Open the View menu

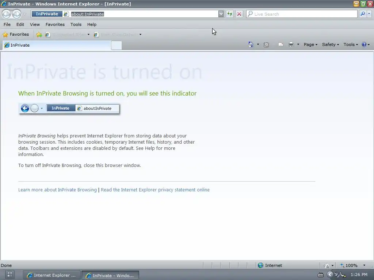click(x=35, y=24)
